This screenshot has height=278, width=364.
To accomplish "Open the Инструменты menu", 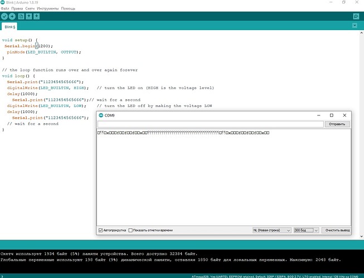I will click(48, 8).
